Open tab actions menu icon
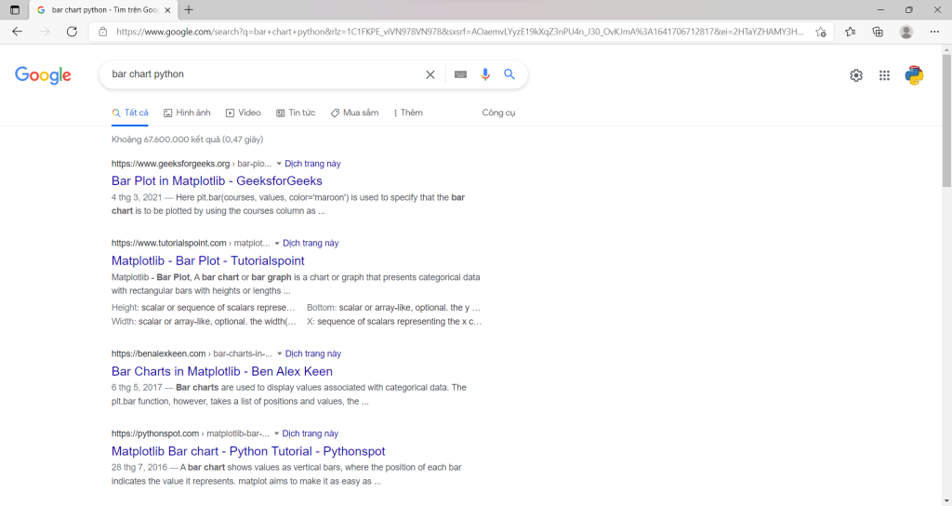952x506 pixels. click(15, 9)
